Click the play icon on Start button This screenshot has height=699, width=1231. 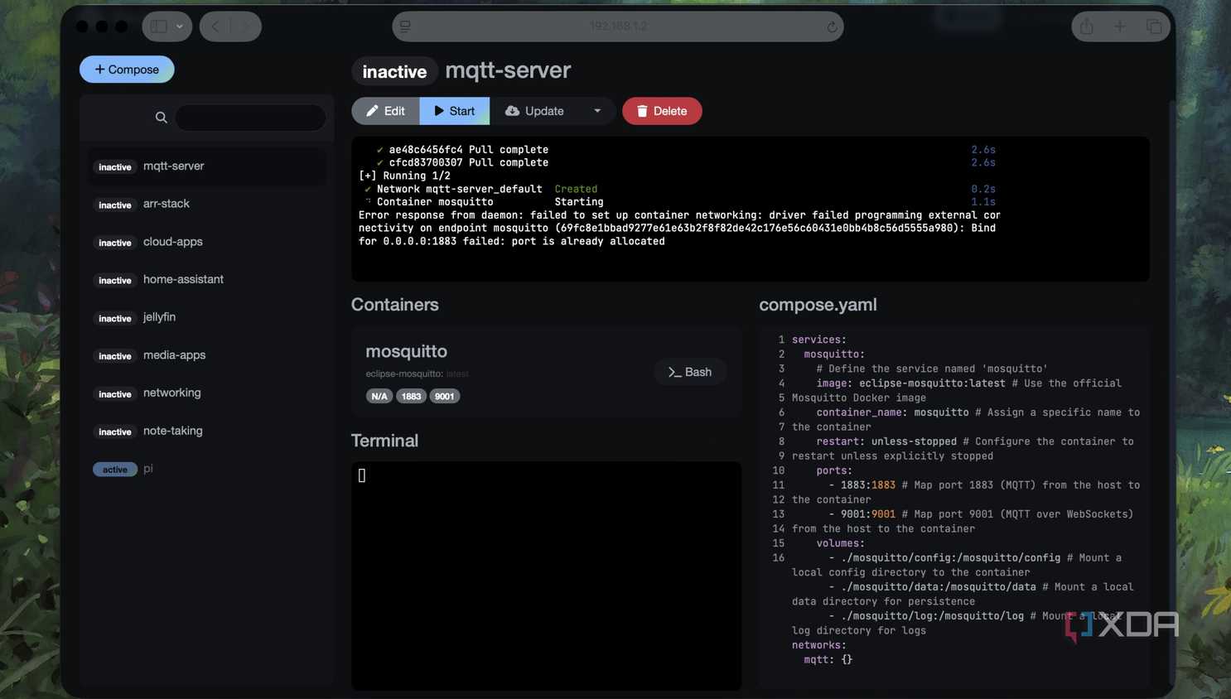point(439,111)
